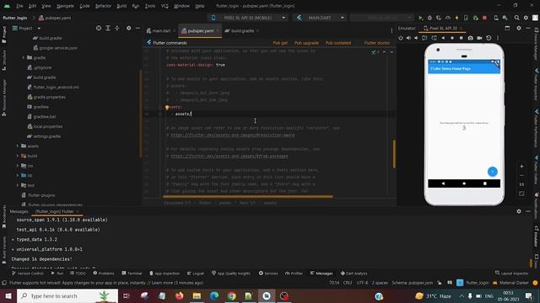
Task: Expand the assets folder in project tree
Action: click(18, 146)
